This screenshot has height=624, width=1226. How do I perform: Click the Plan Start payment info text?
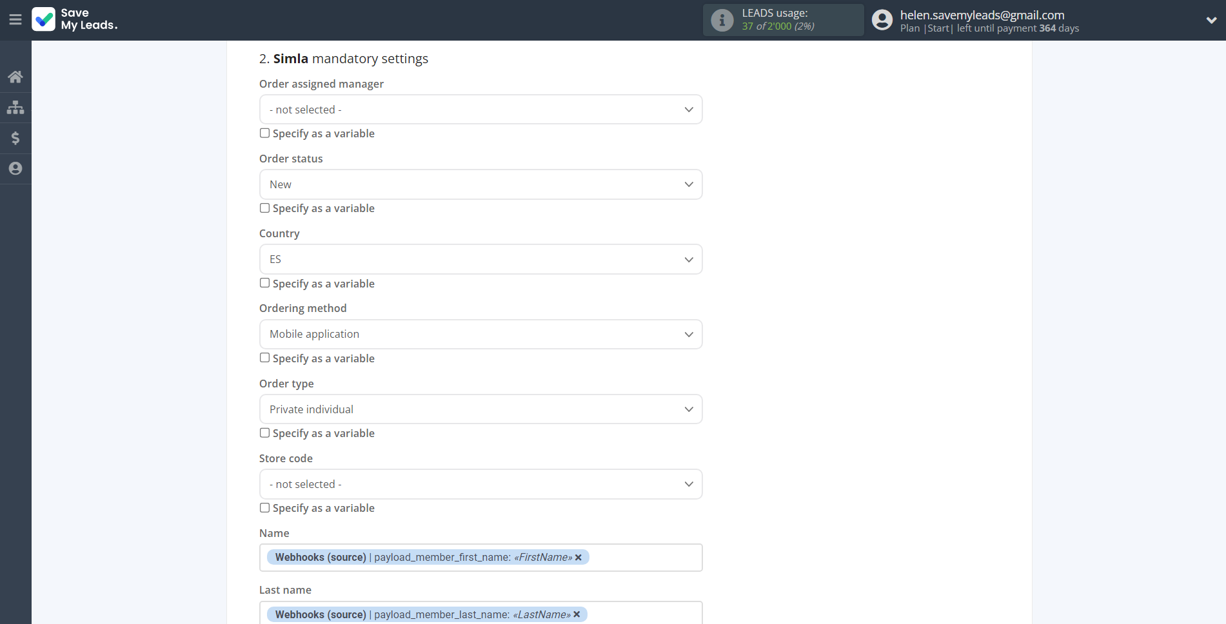tap(989, 28)
